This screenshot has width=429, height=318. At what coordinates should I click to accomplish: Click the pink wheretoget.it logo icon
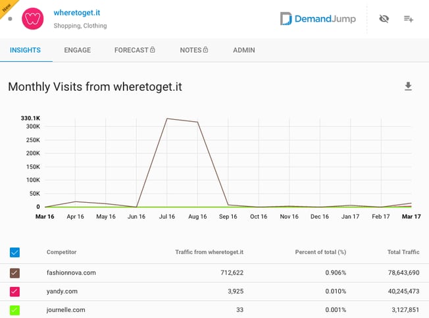[32, 18]
